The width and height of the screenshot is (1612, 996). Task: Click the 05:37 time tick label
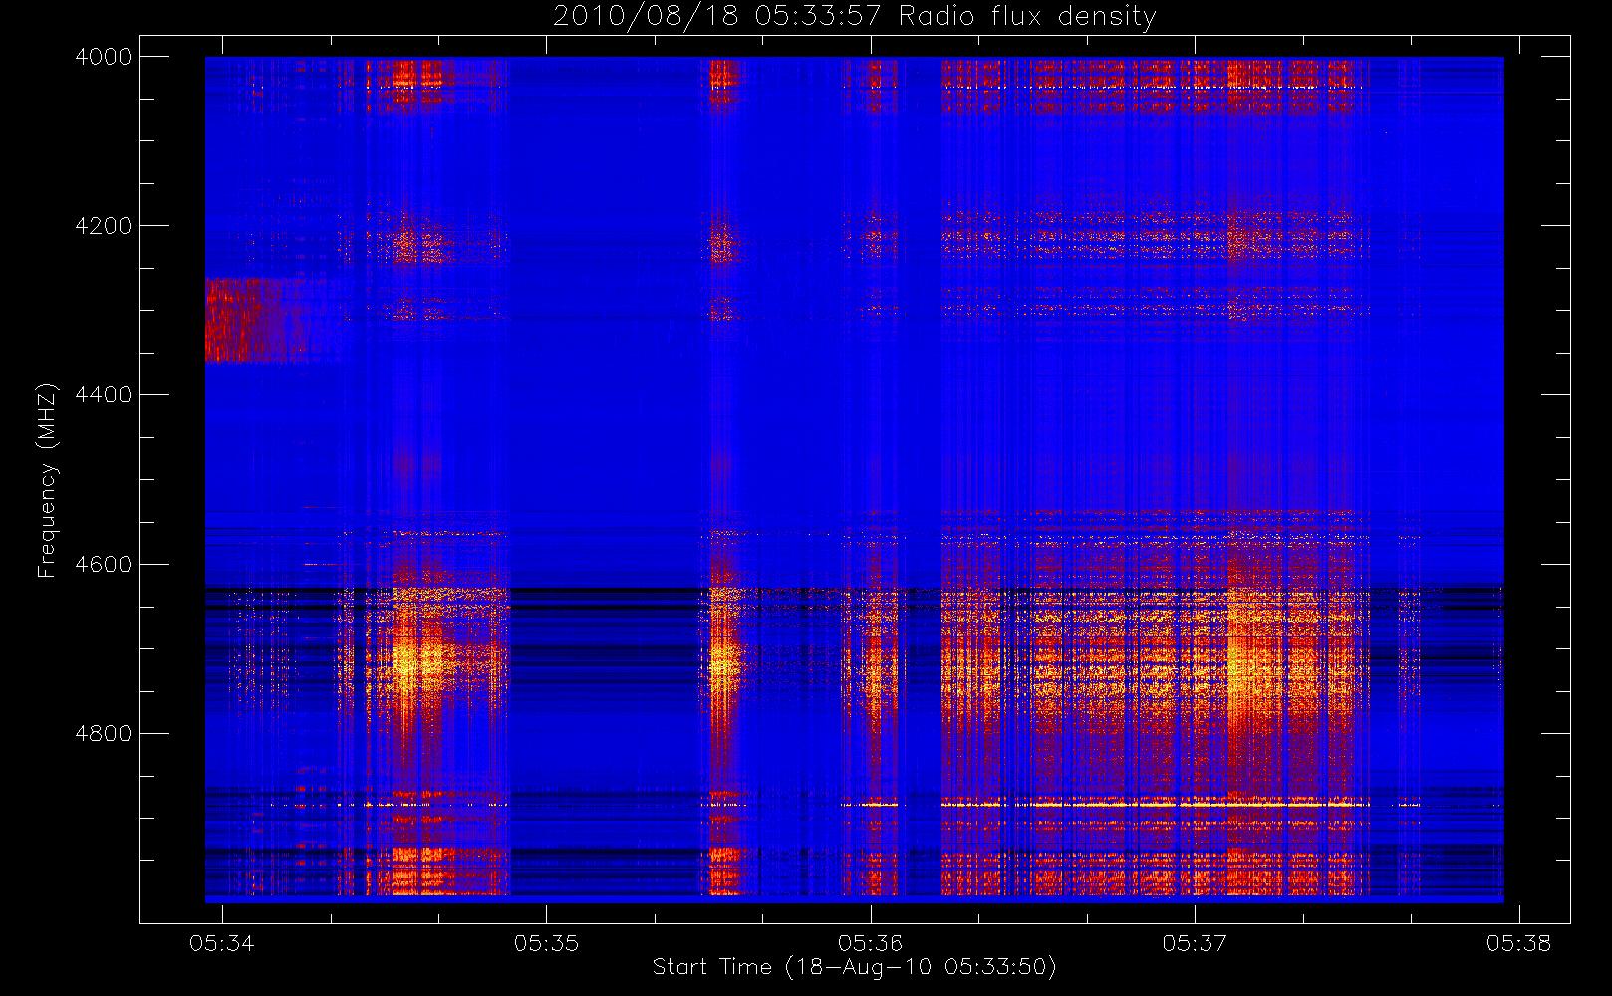coord(1195,943)
